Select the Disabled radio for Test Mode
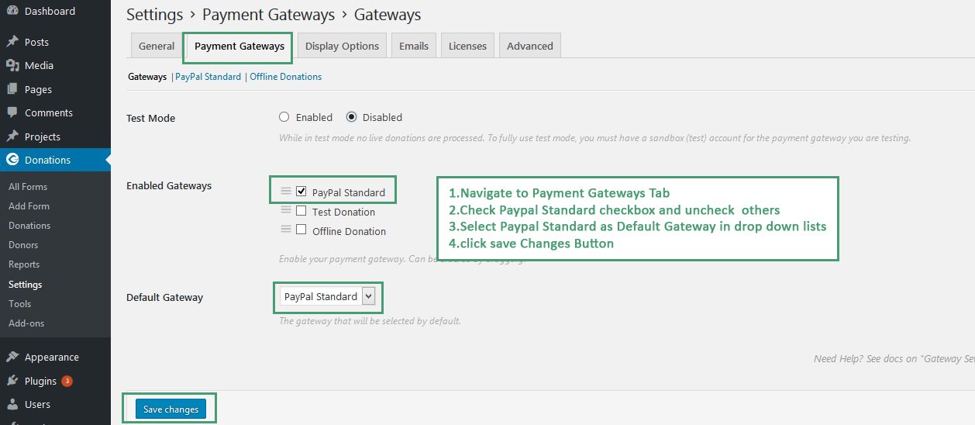 point(351,117)
